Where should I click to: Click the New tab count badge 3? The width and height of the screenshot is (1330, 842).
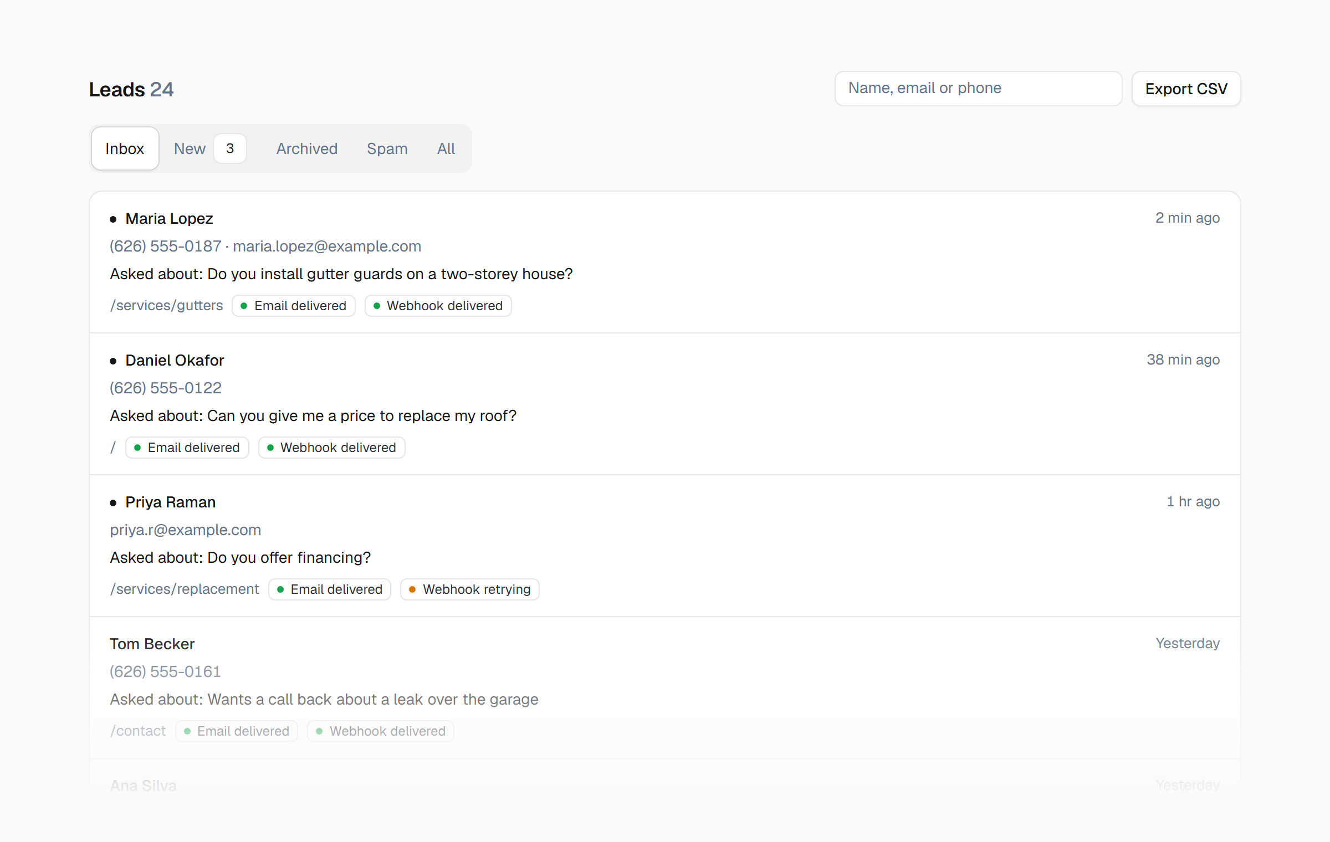[230, 148]
